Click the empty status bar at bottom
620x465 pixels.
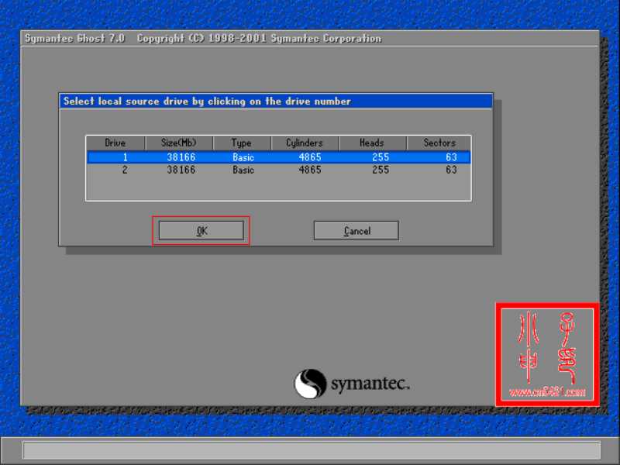[x=312, y=450]
